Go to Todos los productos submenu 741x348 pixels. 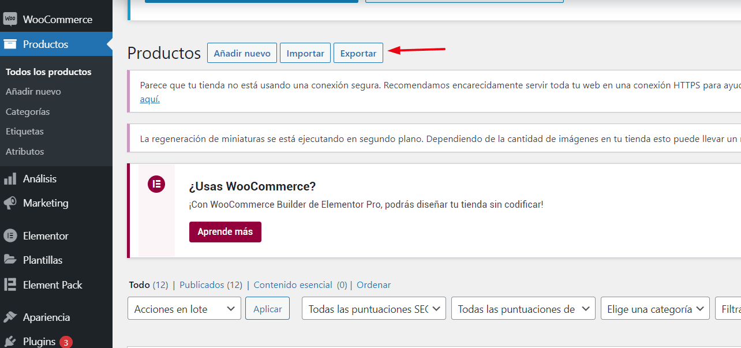point(48,72)
